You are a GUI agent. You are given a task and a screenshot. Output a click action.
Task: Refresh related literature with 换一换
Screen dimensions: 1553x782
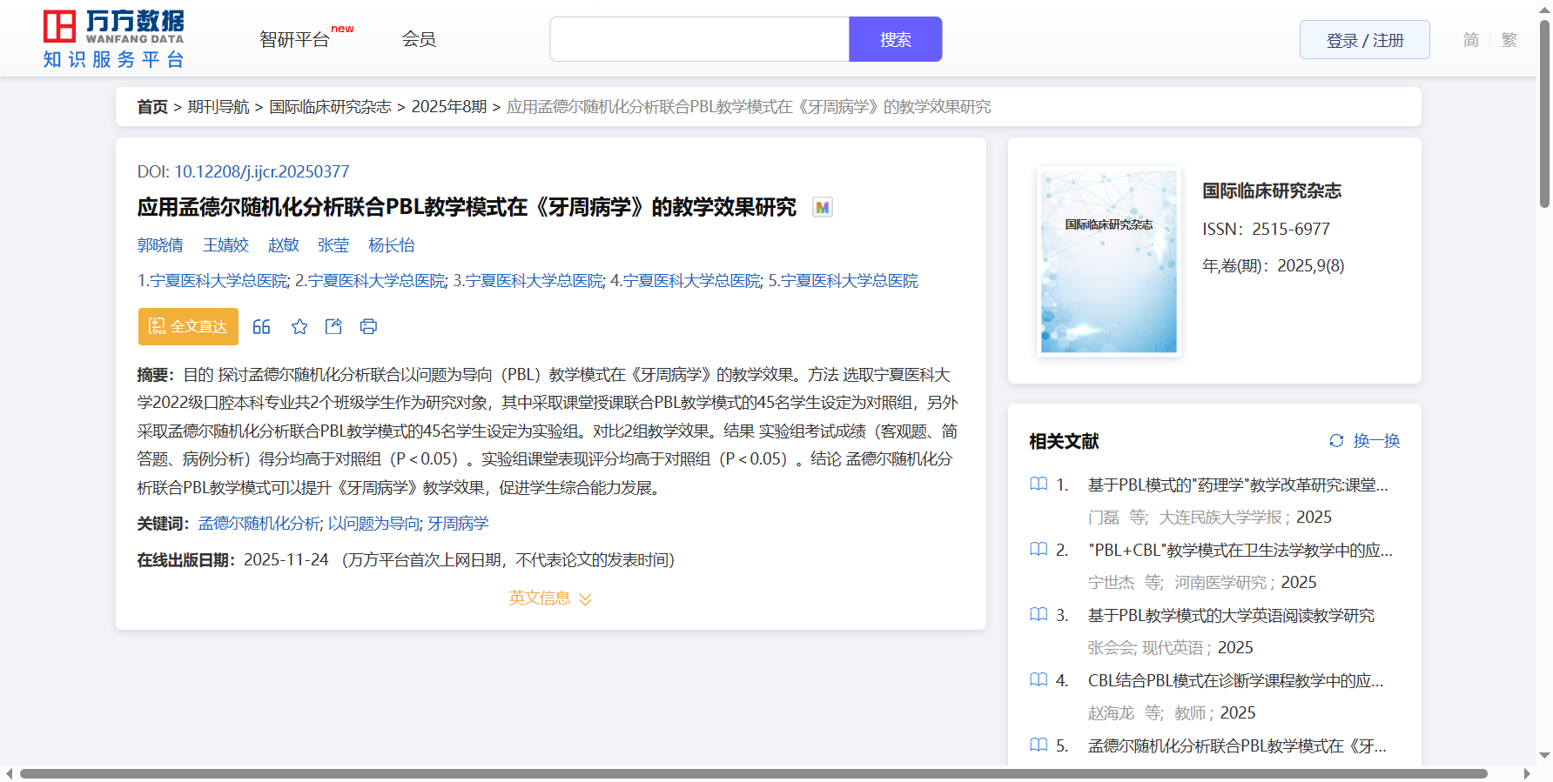click(1364, 441)
